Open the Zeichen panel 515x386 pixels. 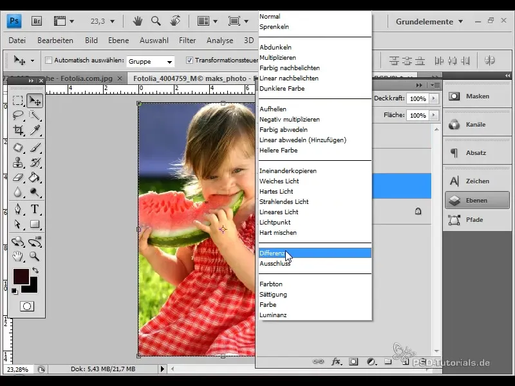pos(477,181)
